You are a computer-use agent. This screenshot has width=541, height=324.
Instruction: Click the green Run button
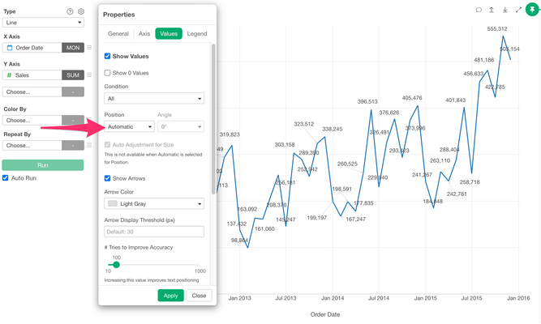point(43,165)
